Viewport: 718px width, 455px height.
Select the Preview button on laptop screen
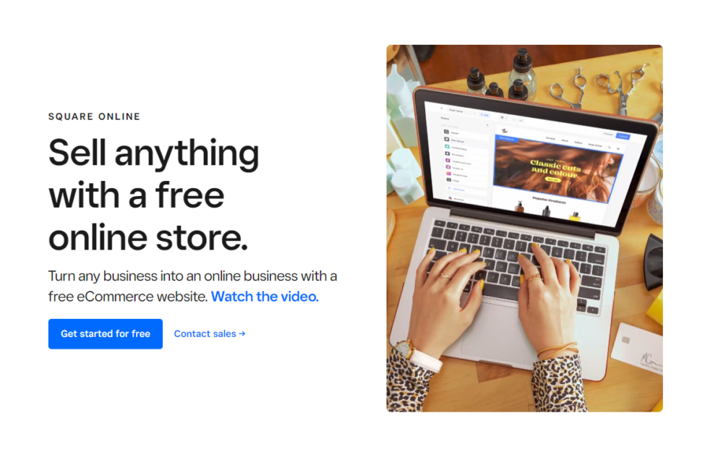608,134
